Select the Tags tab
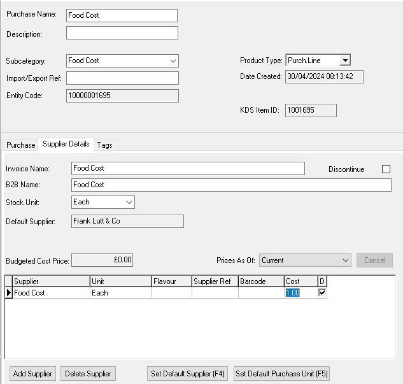Screen dimensions: 403x384 click(x=105, y=145)
